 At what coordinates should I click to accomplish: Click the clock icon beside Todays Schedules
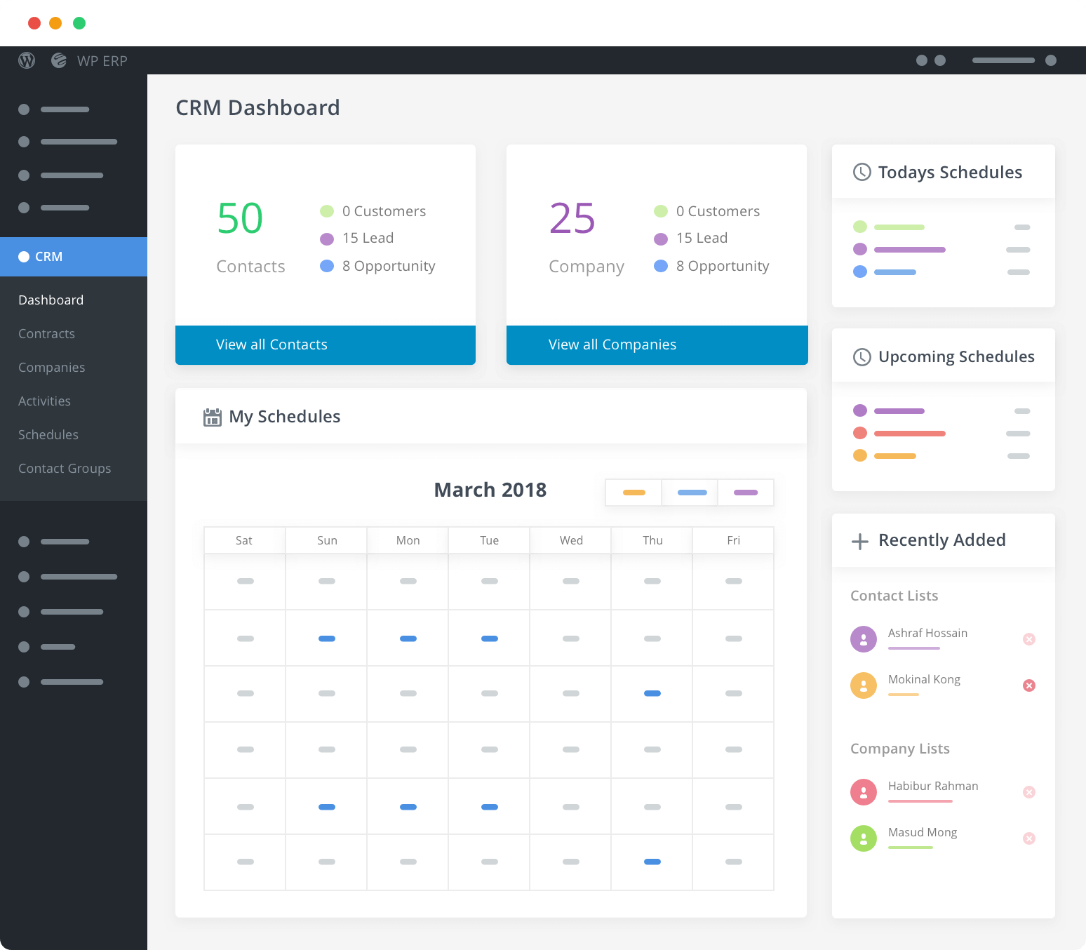point(862,172)
